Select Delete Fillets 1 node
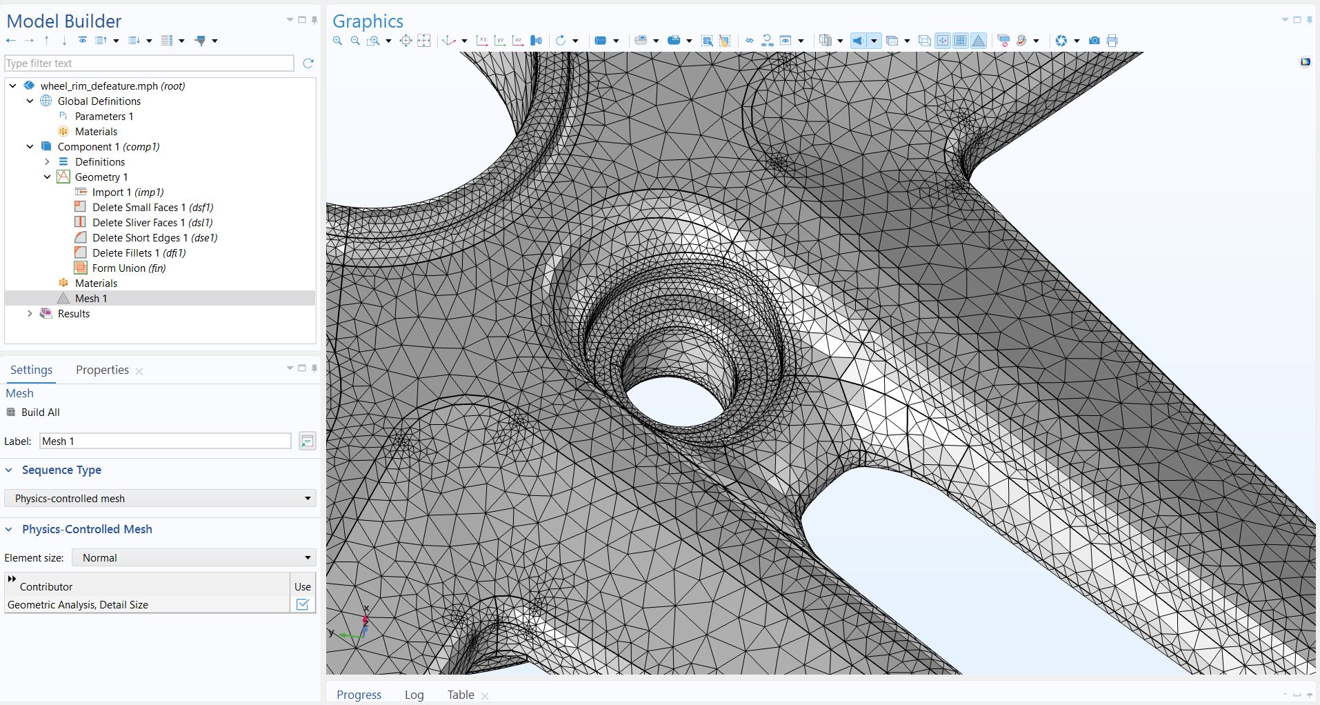1320x705 pixels. pyautogui.click(x=139, y=253)
